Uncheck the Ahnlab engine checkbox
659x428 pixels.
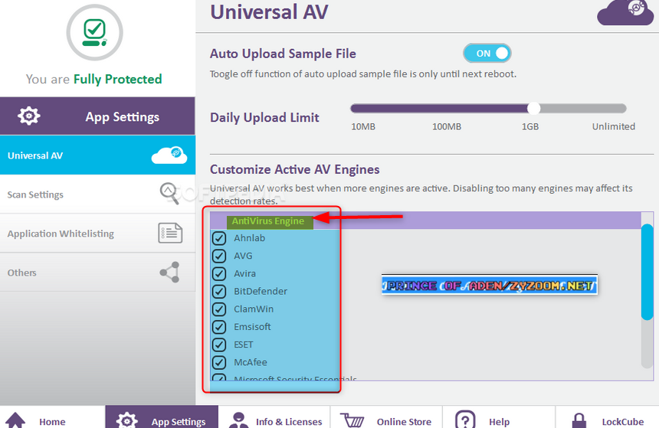(x=219, y=238)
